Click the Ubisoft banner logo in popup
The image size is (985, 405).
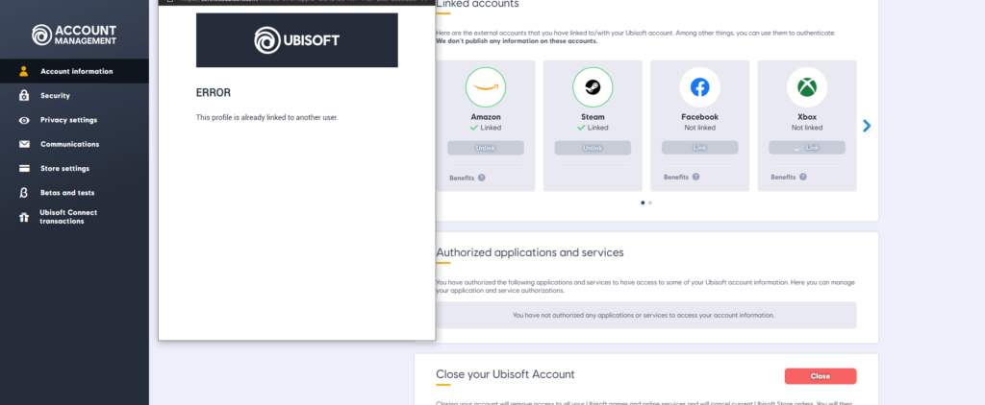tap(296, 40)
